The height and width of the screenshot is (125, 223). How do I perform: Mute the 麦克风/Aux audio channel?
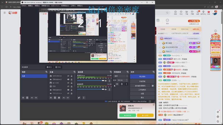coord(106,81)
